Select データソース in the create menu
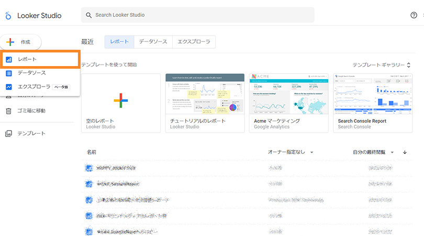 tap(40, 73)
